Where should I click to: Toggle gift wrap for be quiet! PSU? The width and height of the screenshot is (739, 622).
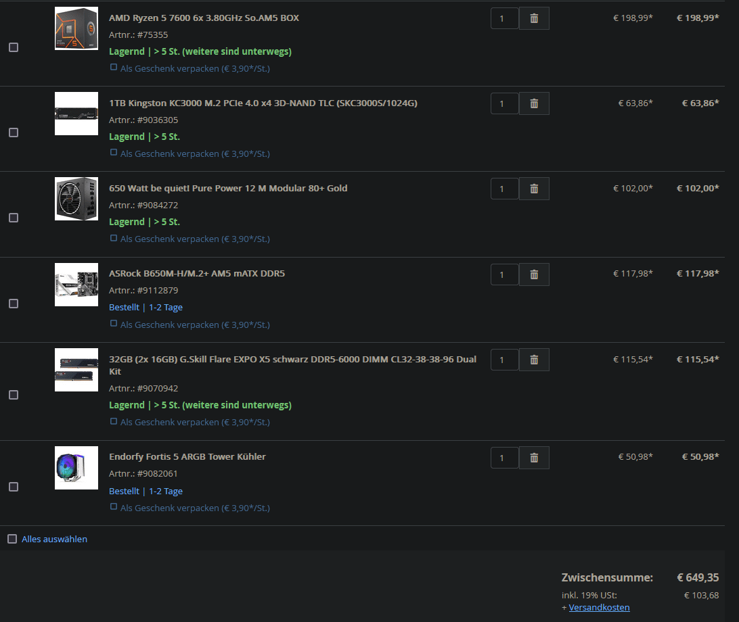tap(114, 238)
